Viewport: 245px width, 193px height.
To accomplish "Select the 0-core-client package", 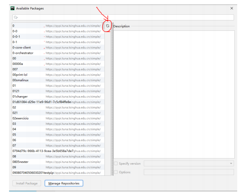I will [x=58, y=48].
